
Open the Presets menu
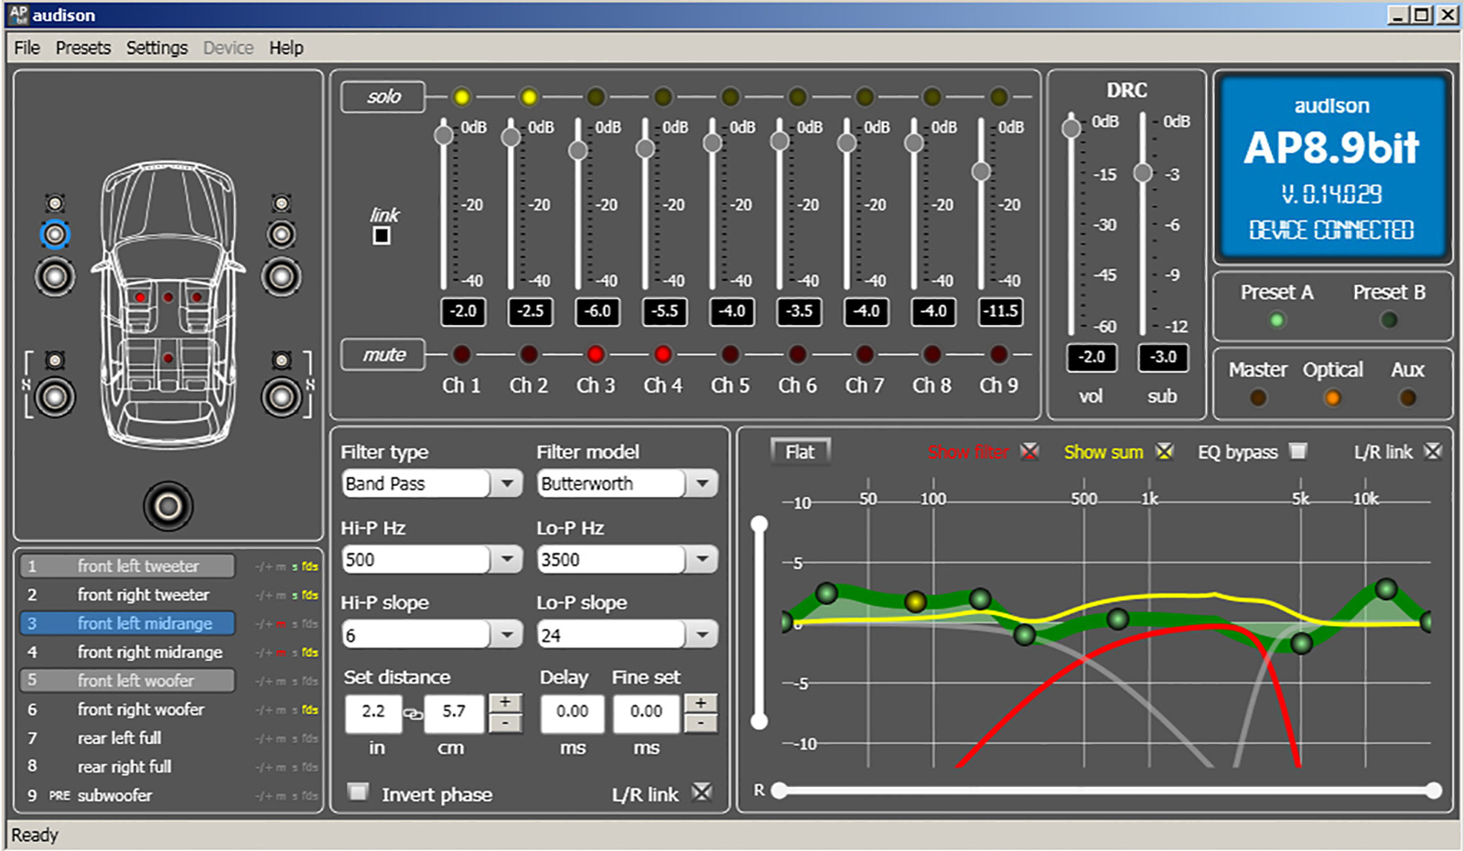(82, 48)
